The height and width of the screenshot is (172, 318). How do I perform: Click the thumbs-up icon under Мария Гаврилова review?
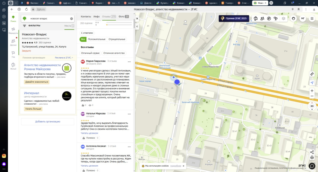[83, 105]
